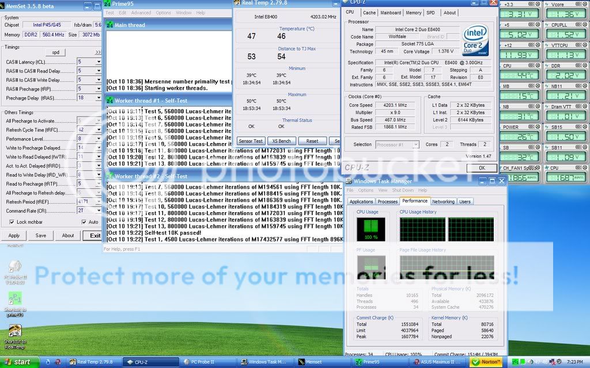Open the settings icon on the +3.3 voltage panel
The width and height of the screenshot is (590, 368).
(x=531, y=4)
